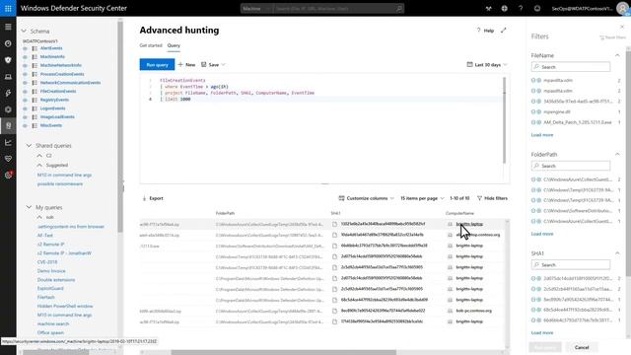
Task: Click the table icon next to AlertEvents
Action: tap(35, 48)
